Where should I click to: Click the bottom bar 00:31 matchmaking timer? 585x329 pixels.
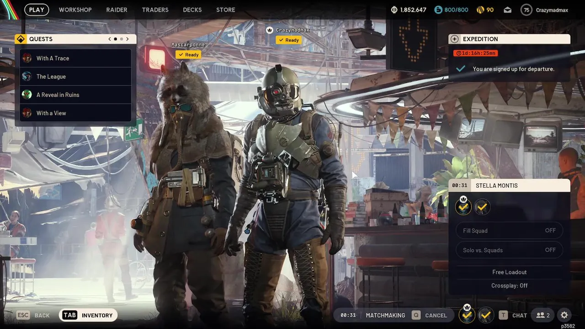(348, 315)
